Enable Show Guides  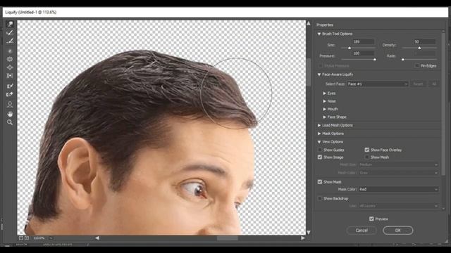pos(320,150)
